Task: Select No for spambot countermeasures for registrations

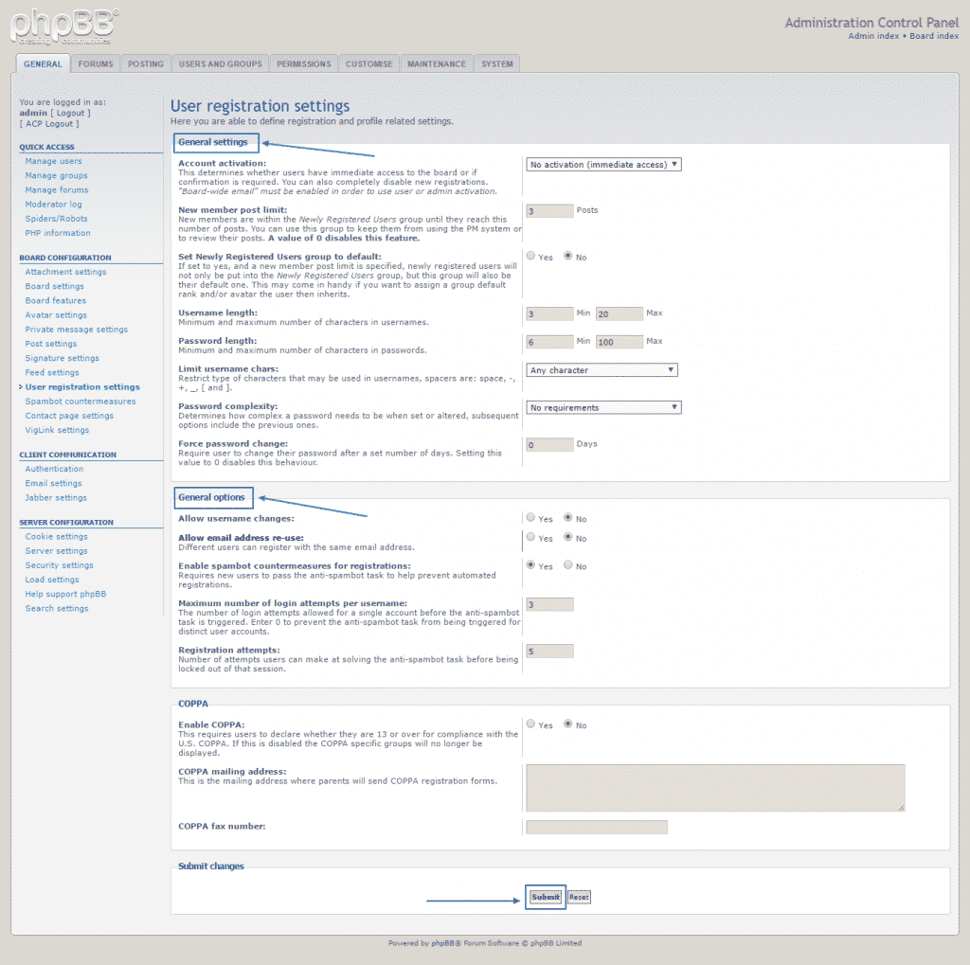Action: [568, 565]
